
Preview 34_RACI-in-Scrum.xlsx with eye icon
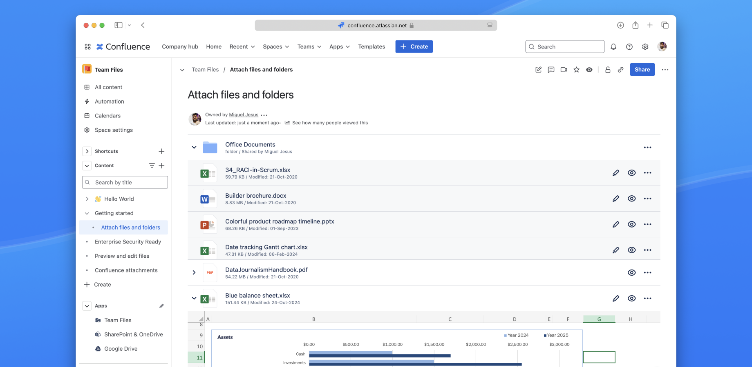(x=631, y=173)
